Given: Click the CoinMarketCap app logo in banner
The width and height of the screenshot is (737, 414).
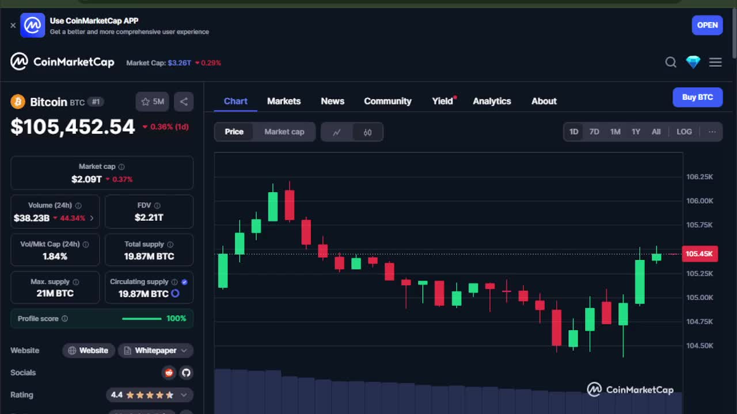Looking at the screenshot, I should pyautogui.click(x=33, y=25).
